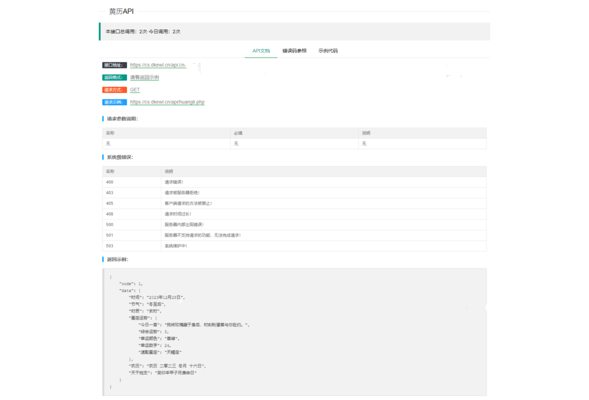The width and height of the screenshot is (589, 400).
Task: Open the 错误码参照 tab
Action: coord(294,51)
